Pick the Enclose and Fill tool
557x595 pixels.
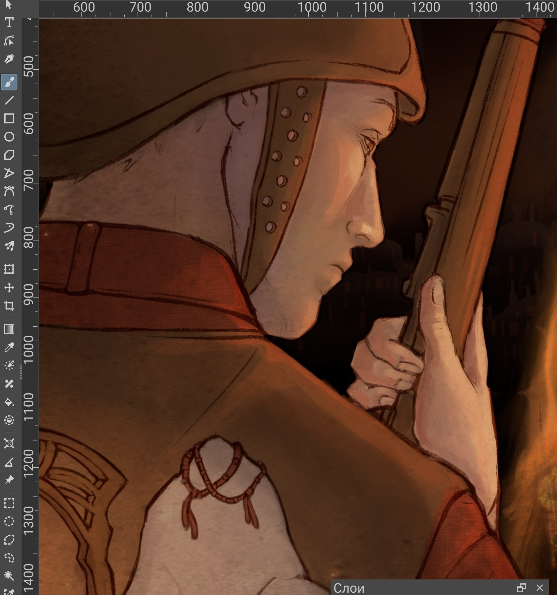[9, 420]
